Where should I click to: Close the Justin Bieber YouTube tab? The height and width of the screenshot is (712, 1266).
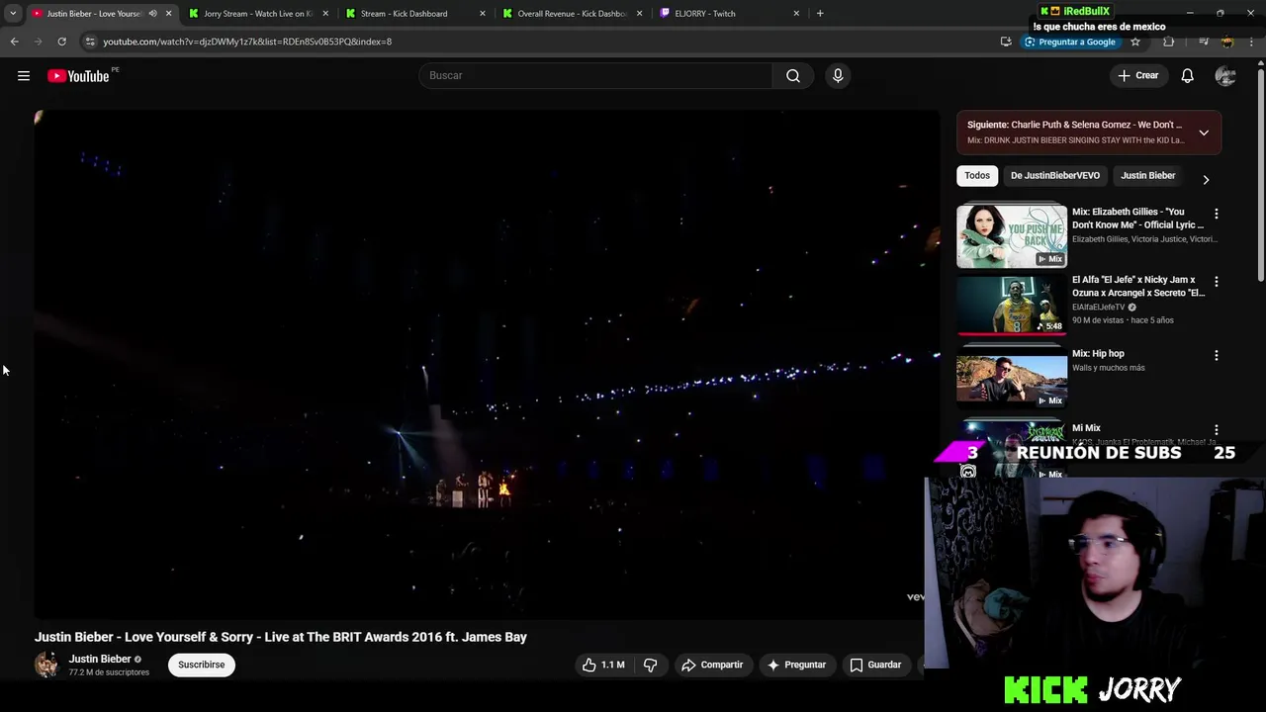(x=169, y=14)
